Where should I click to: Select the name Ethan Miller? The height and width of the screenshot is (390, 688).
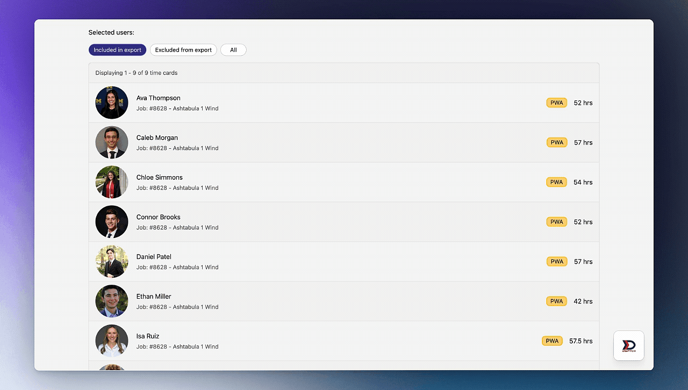pos(154,297)
